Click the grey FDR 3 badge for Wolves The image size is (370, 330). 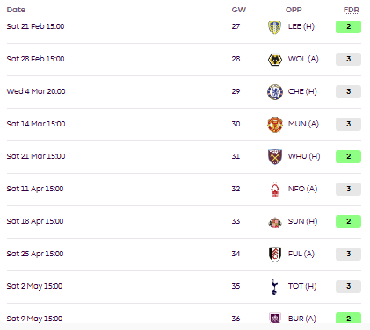(x=348, y=60)
